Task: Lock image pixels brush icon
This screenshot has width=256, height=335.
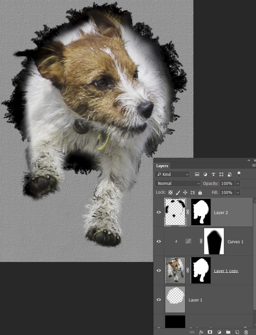Action: pyautogui.click(x=178, y=193)
